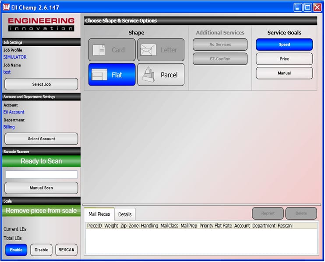Click the Eii Champ title bar icon
The width and height of the screenshot is (325, 262).
6,7
